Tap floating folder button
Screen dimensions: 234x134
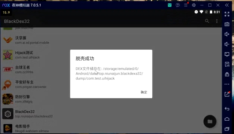pyautogui.click(x=210, y=121)
